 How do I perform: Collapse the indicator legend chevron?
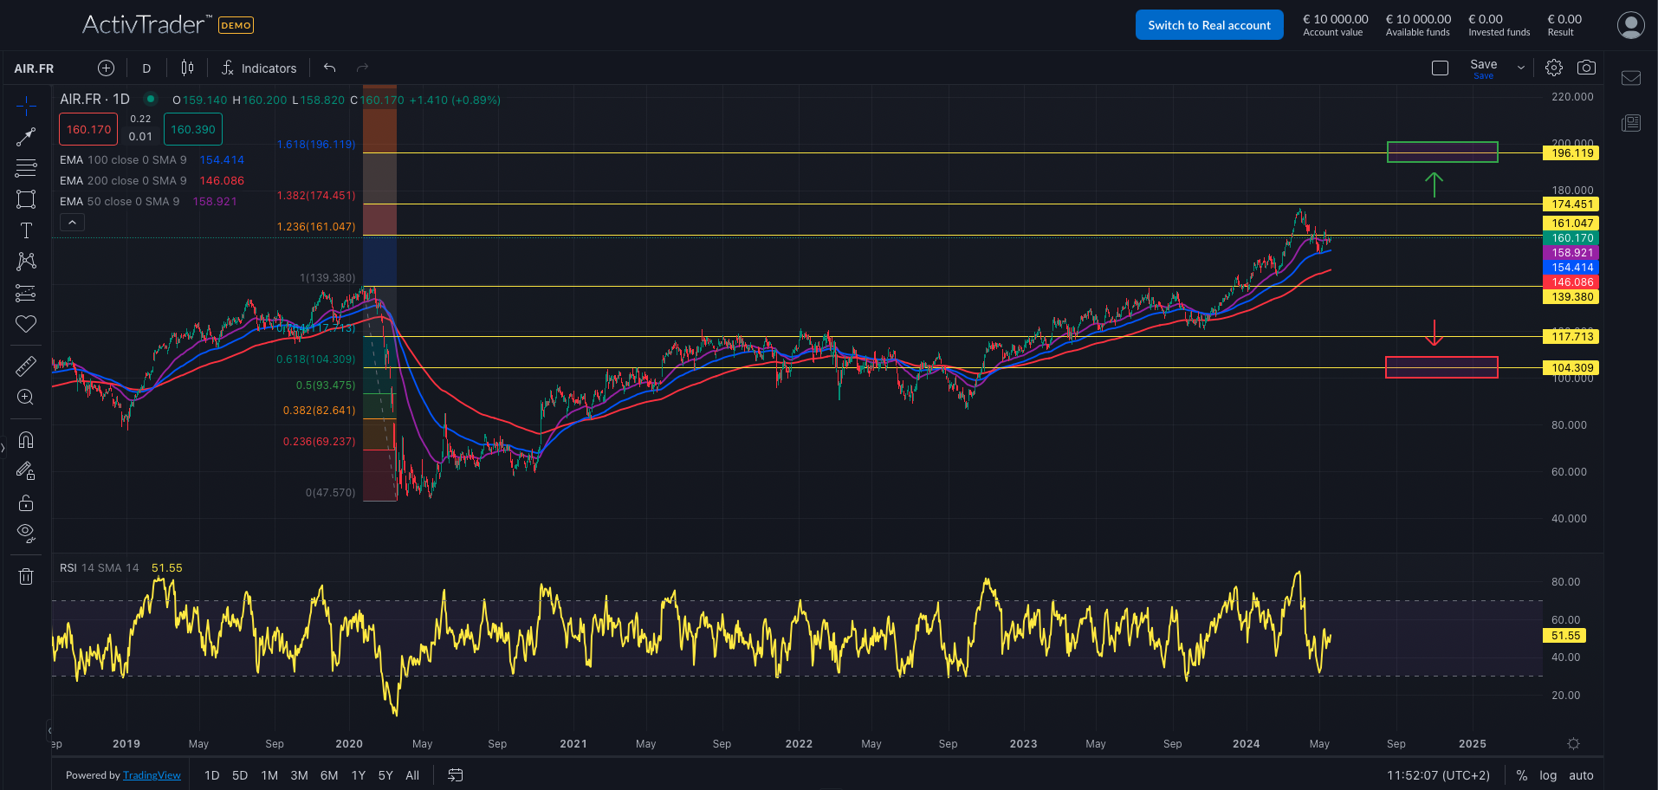(73, 223)
